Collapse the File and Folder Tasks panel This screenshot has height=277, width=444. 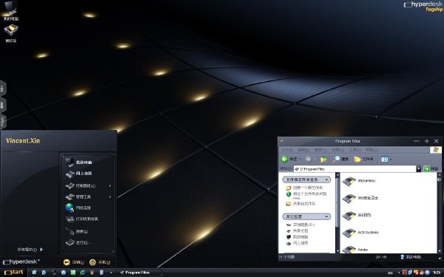click(x=327, y=179)
